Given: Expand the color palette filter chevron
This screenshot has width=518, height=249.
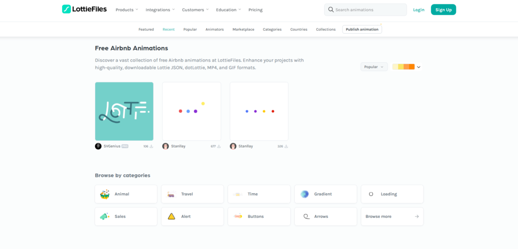Looking at the screenshot, I should coord(419,67).
